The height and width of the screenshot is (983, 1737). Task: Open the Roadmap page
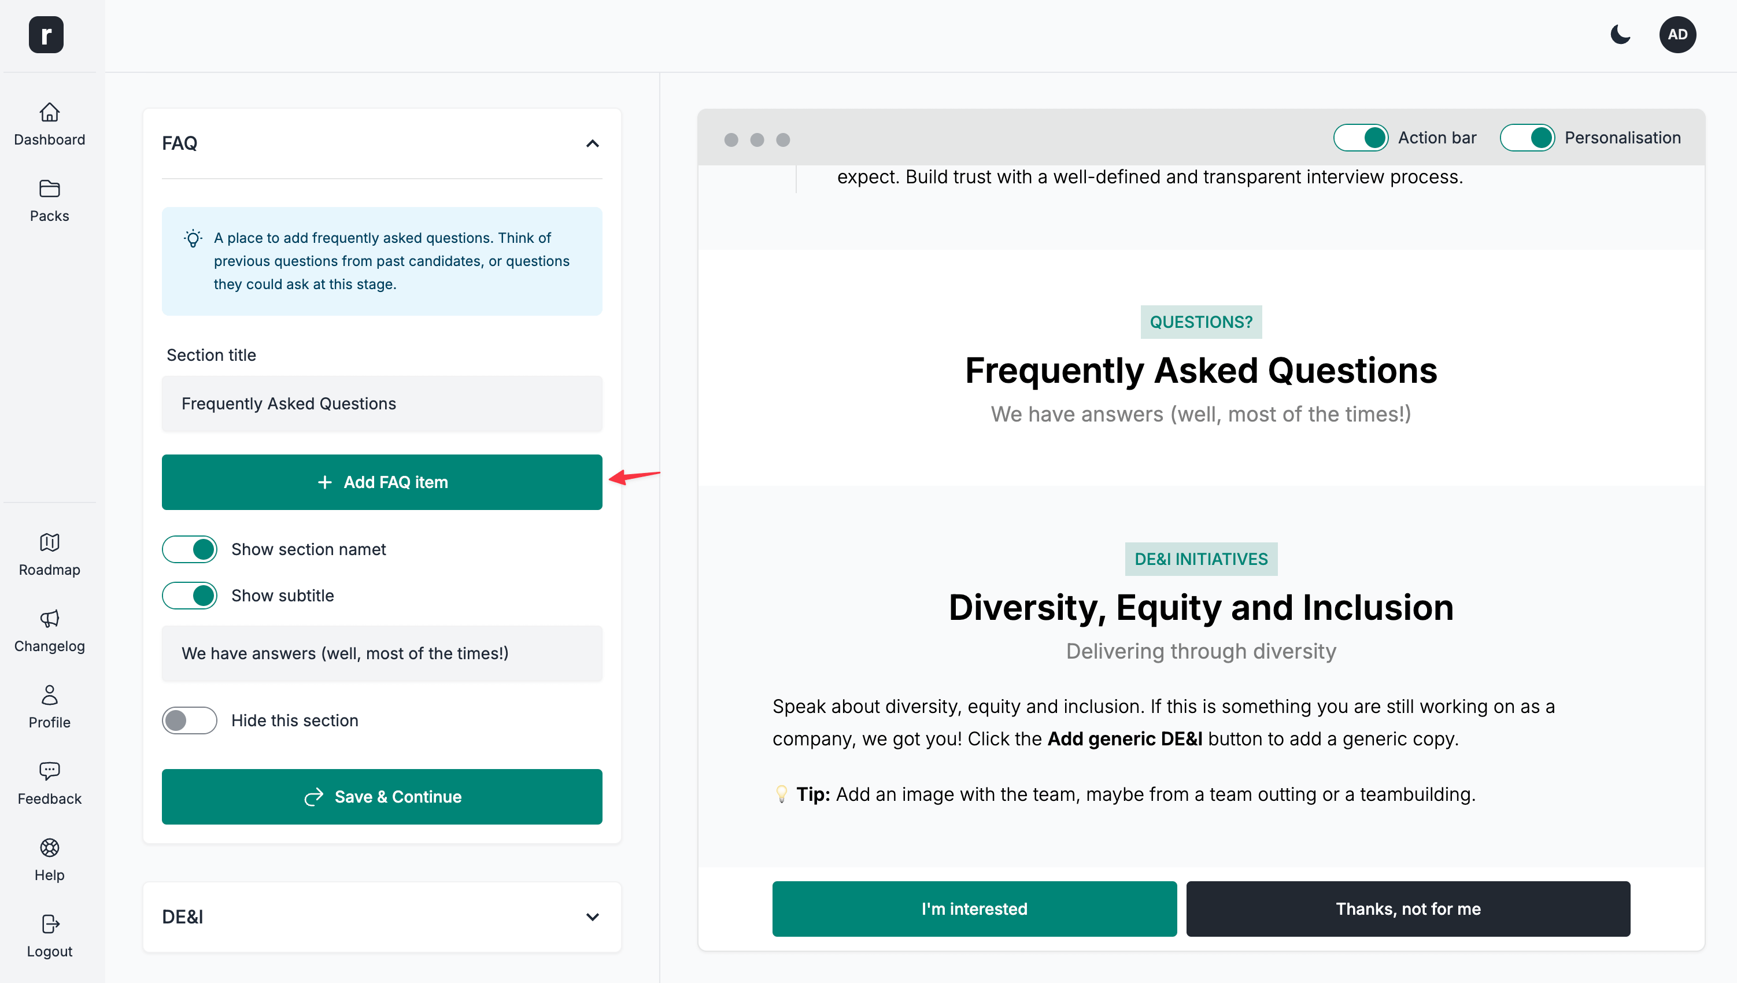pyautogui.click(x=49, y=555)
